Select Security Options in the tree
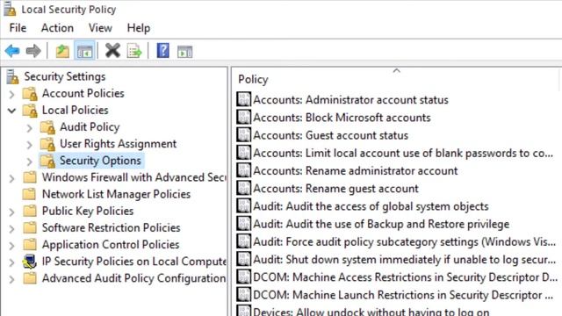The height and width of the screenshot is (316, 562). [x=100, y=161]
